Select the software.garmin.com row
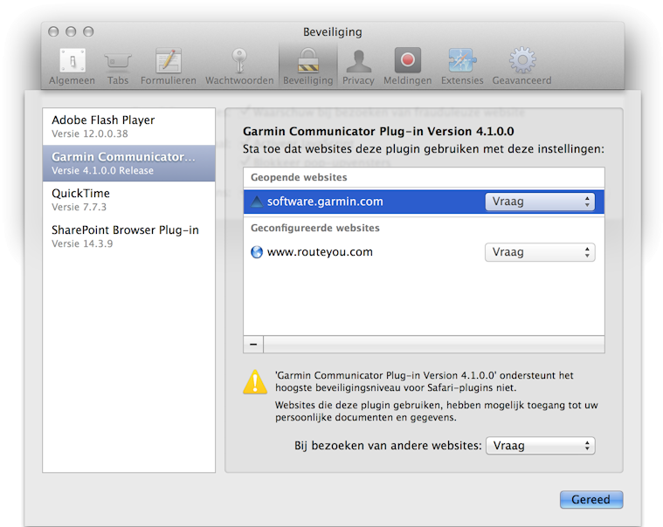This screenshot has height=527, width=663. [424, 202]
